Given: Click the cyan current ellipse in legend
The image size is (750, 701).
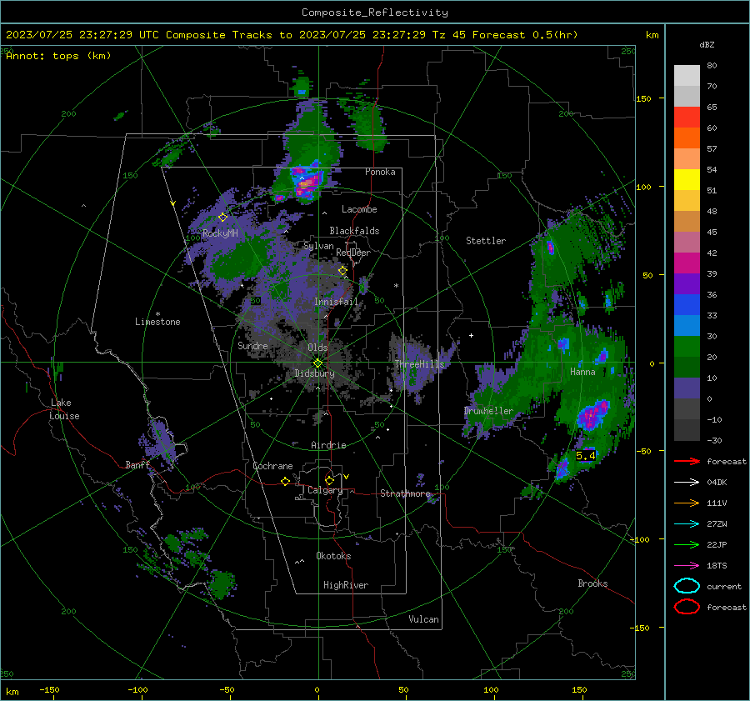Looking at the screenshot, I should click(687, 586).
